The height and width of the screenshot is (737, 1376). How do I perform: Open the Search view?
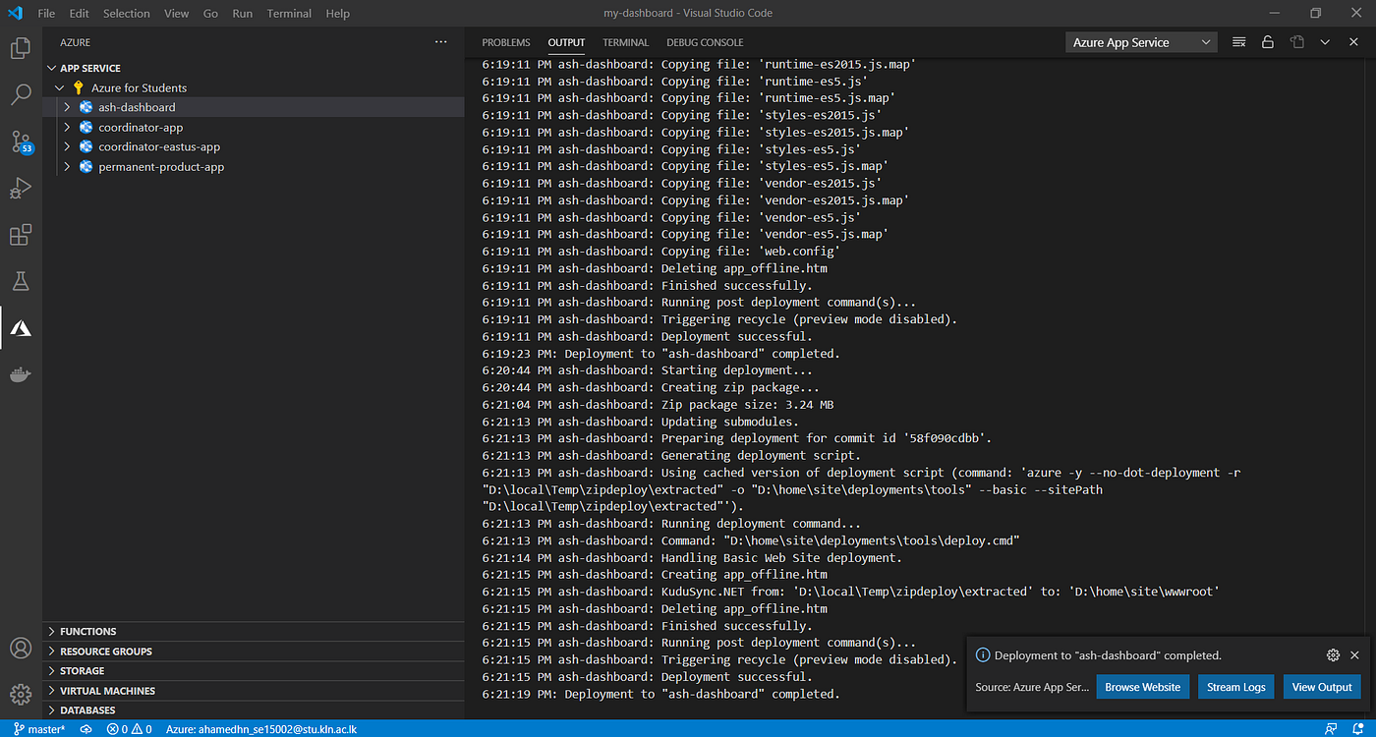[21, 93]
